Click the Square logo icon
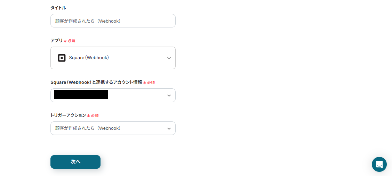This screenshot has width=392, height=176. pos(62,58)
